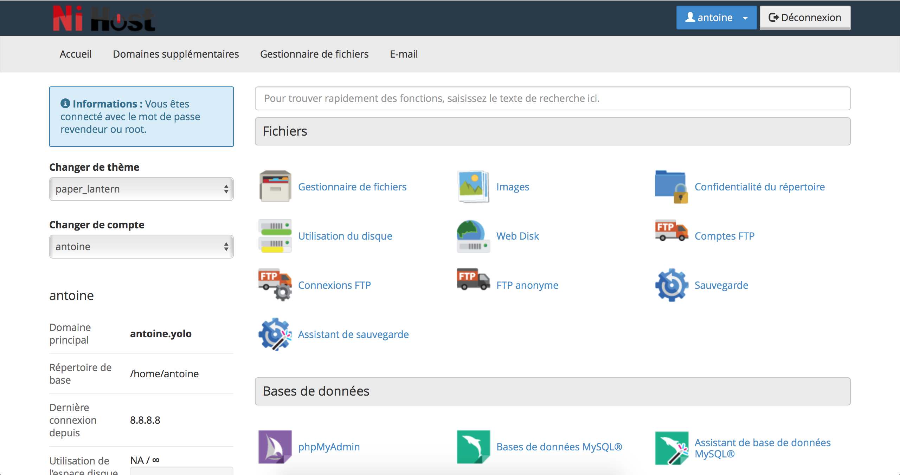Collapse the Fichiers section header

click(553, 131)
